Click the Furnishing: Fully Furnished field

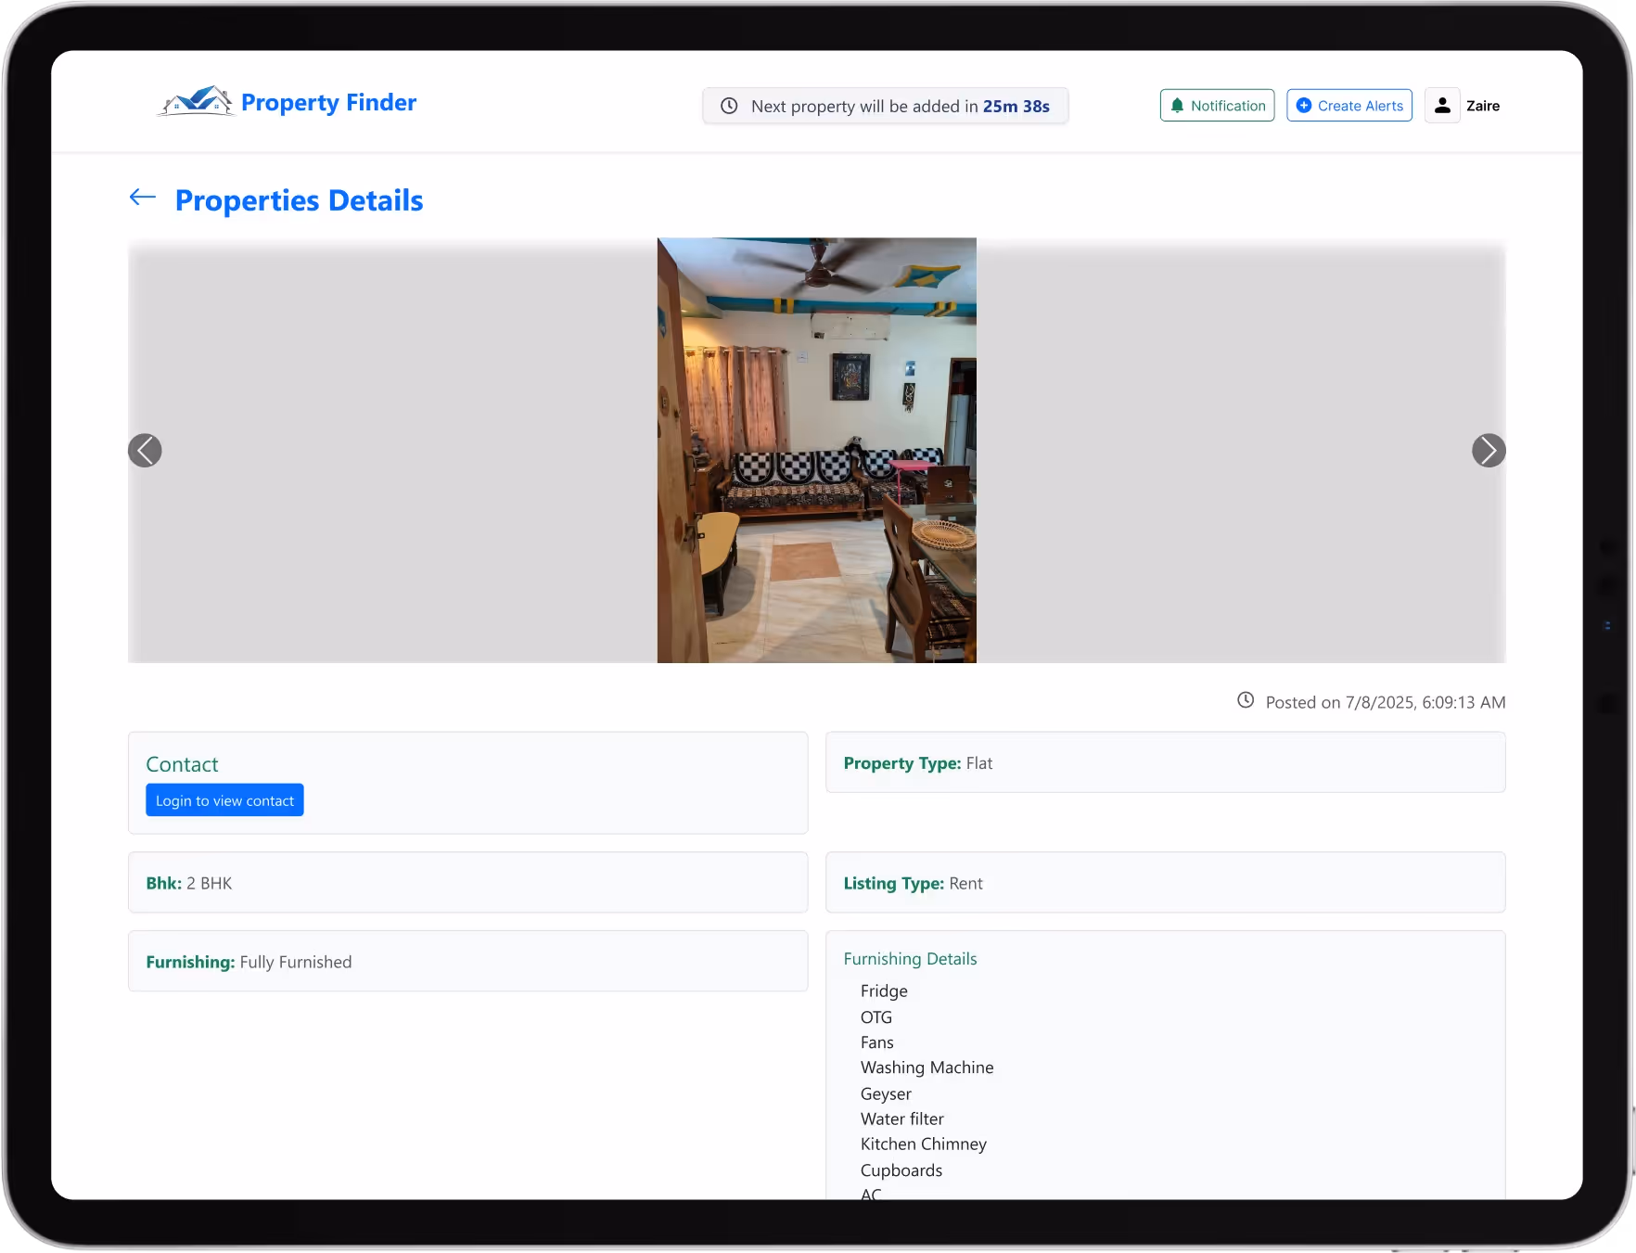467,961
